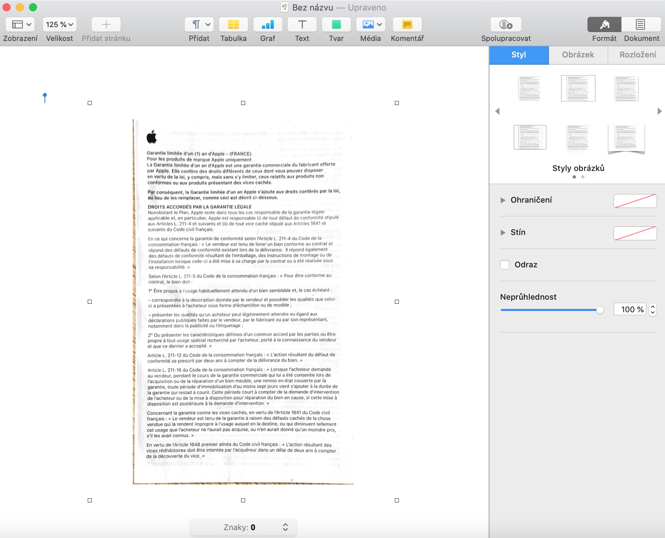Click the Znaky character count popup

243,527
